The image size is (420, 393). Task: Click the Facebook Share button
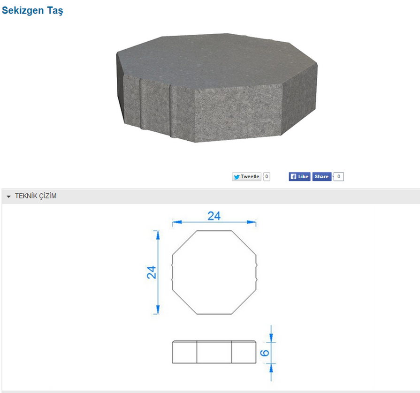pyautogui.click(x=322, y=177)
